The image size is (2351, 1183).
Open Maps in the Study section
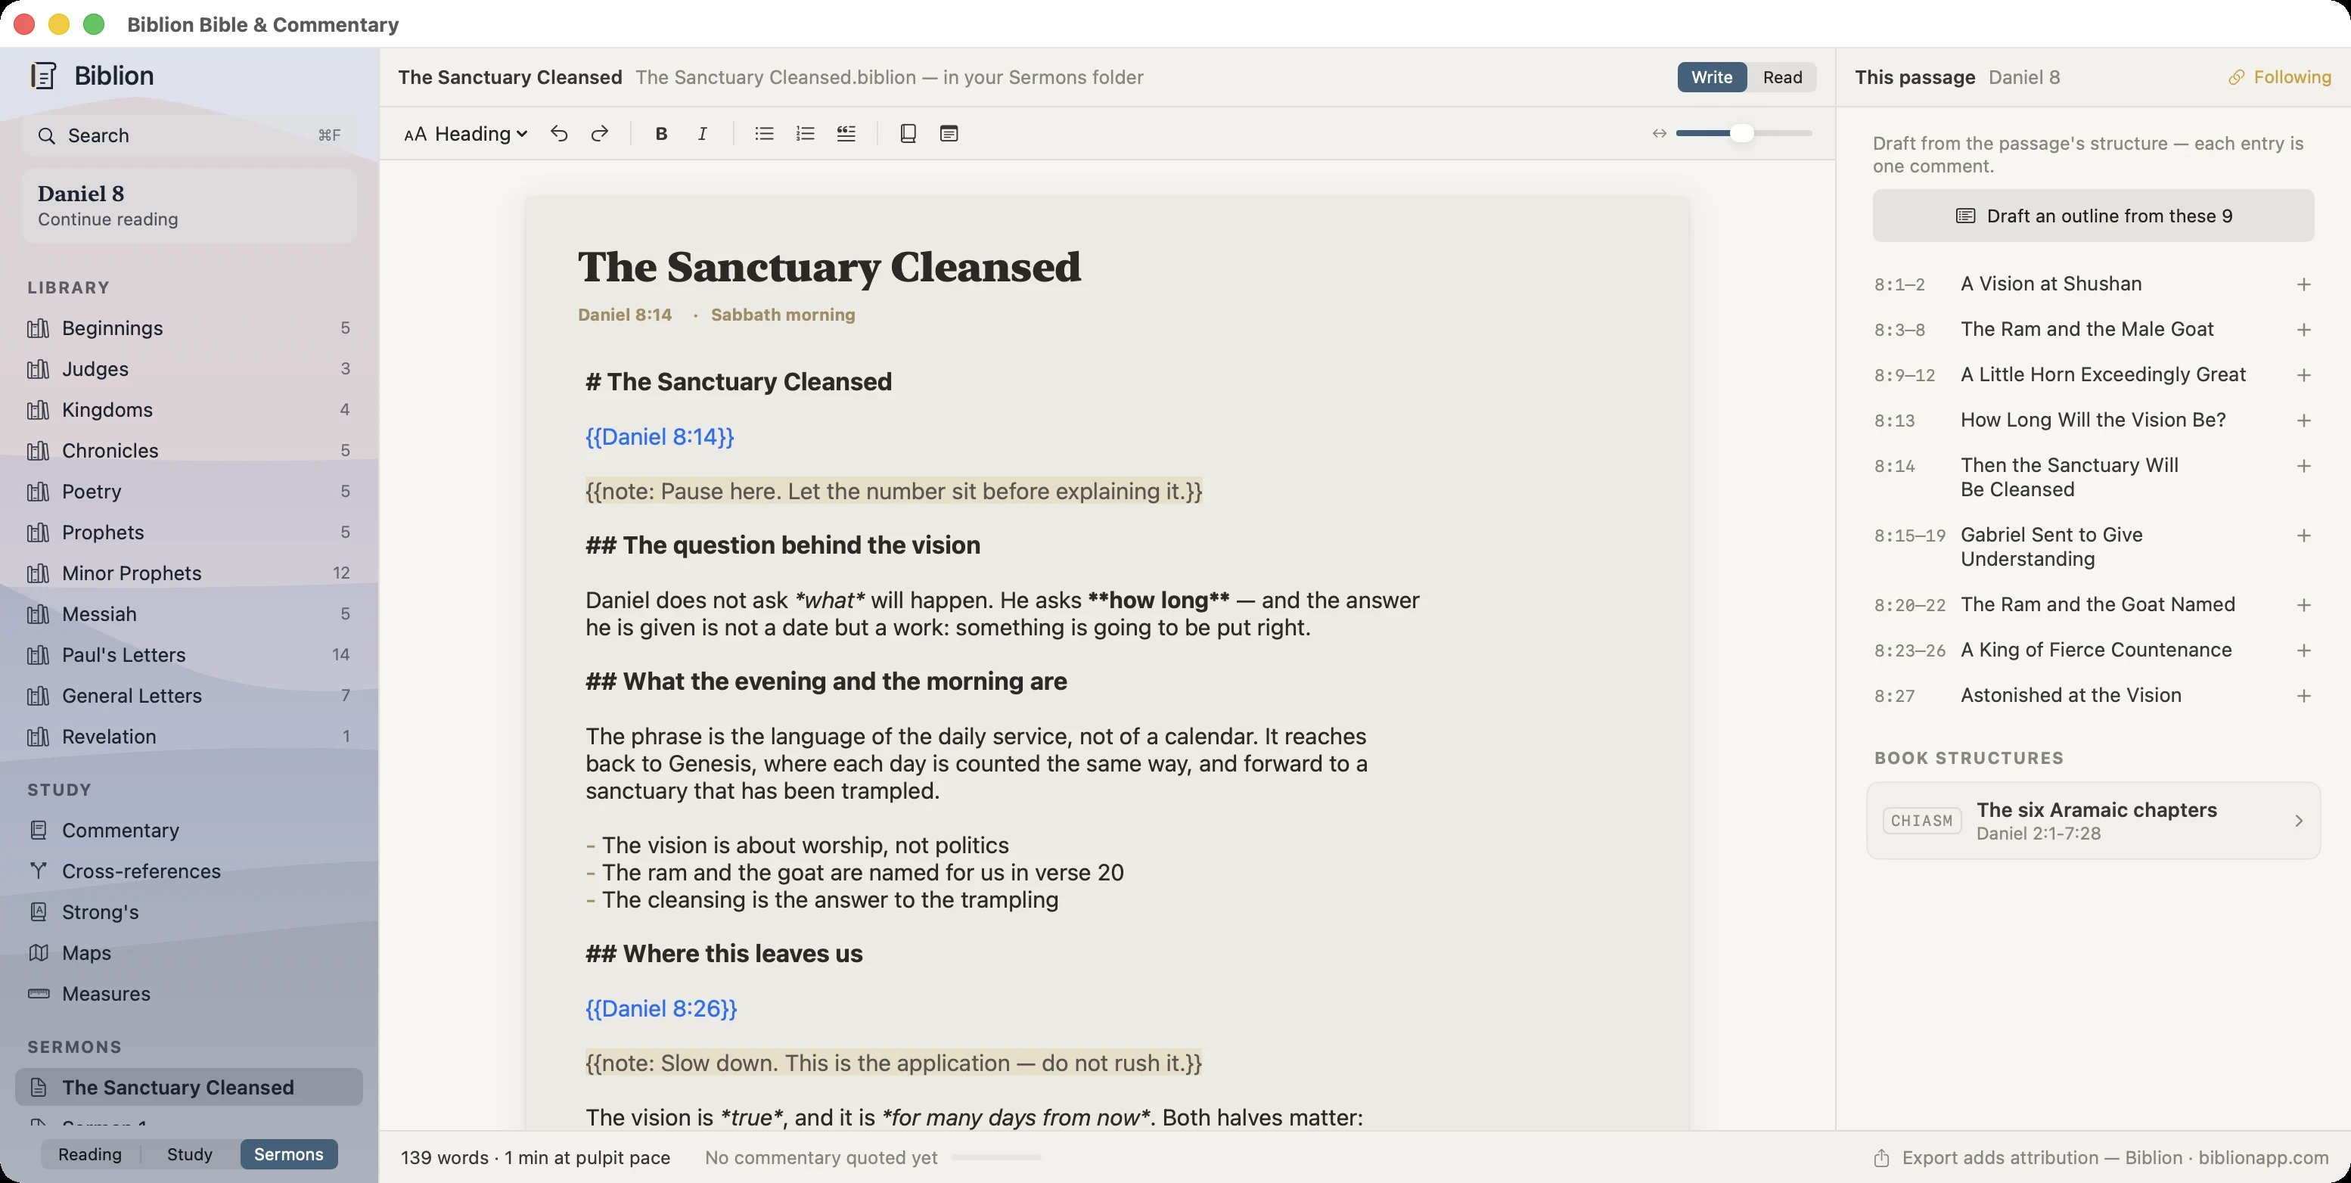coord(189,953)
